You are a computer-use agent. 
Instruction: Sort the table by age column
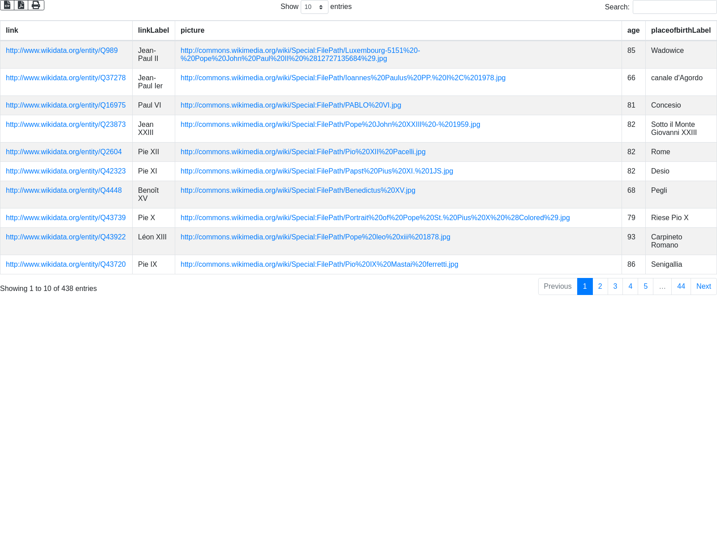(633, 30)
